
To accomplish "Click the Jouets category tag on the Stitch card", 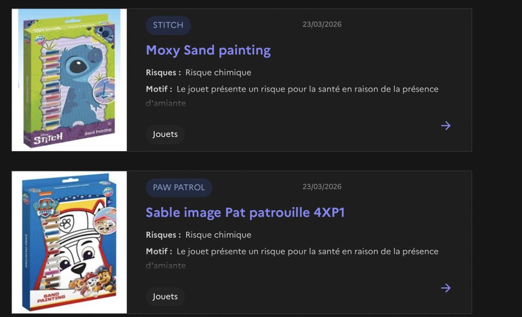I will pyautogui.click(x=165, y=135).
